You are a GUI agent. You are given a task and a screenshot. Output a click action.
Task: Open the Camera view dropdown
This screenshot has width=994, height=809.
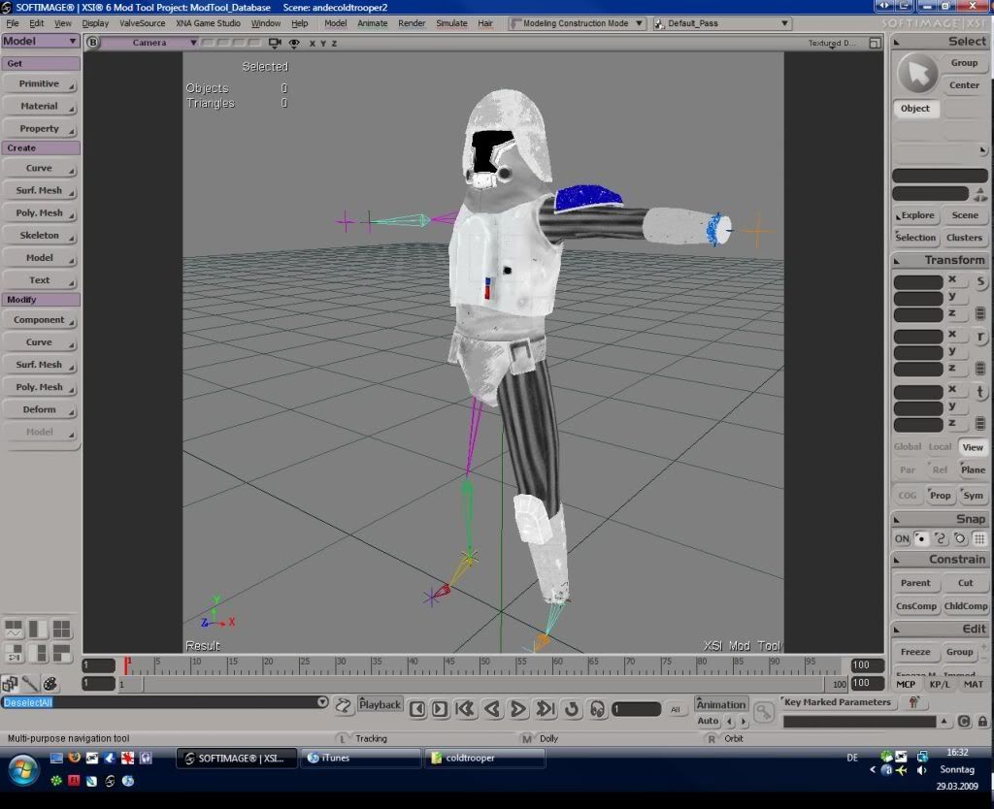point(150,43)
